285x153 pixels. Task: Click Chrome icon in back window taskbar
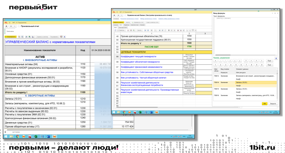tap(17, 136)
